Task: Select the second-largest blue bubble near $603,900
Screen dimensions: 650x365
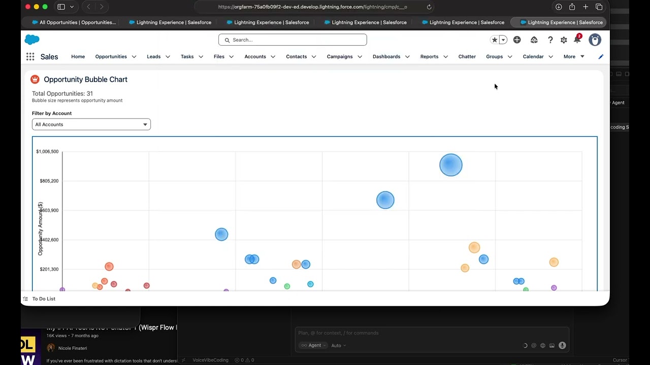Action: [385, 200]
